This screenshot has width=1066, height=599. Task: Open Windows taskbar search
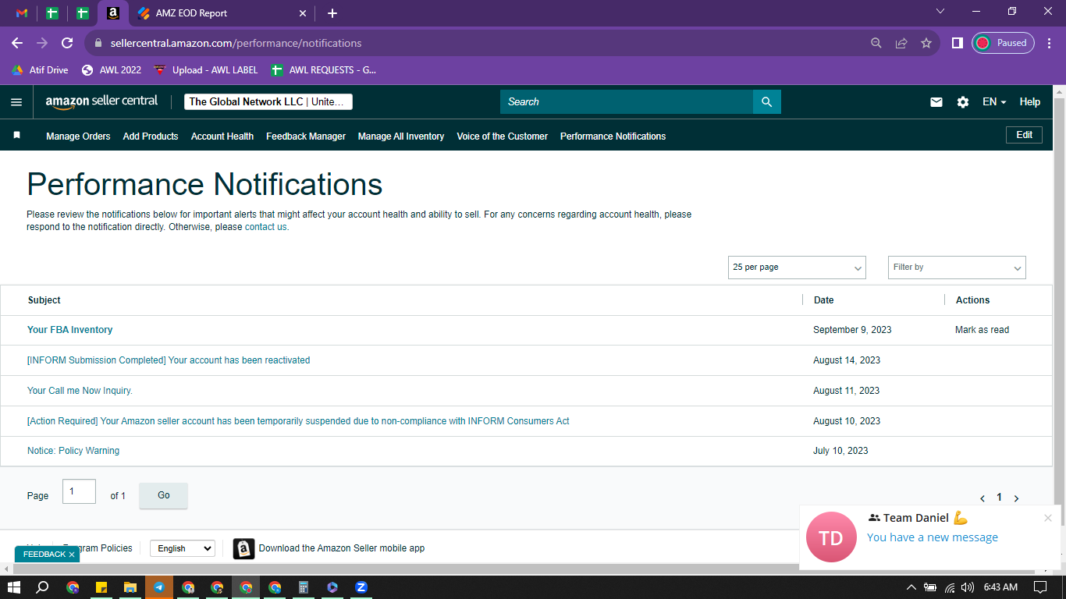pos(43,587)
